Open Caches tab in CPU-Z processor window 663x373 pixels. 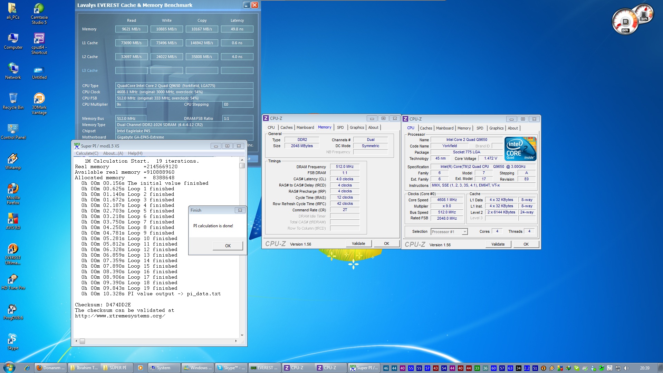coord(426,128)
